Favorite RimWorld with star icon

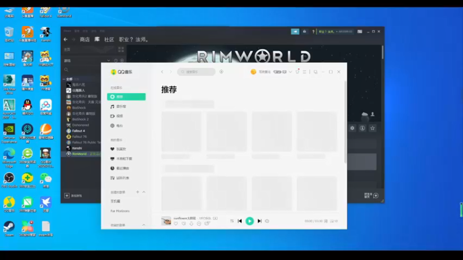click(x=372, y=128)
